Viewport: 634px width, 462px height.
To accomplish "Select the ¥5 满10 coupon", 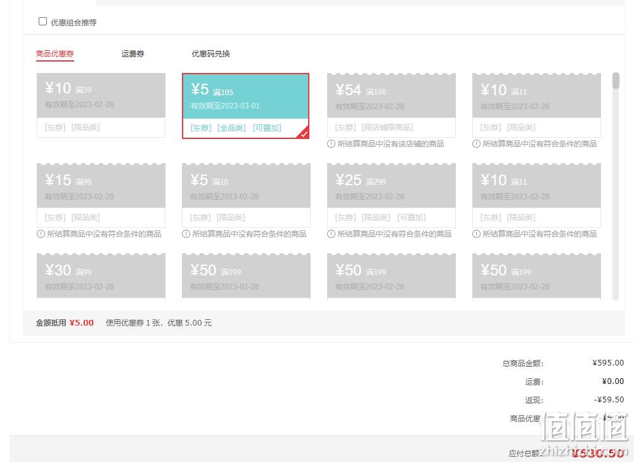I will [246, 195].
